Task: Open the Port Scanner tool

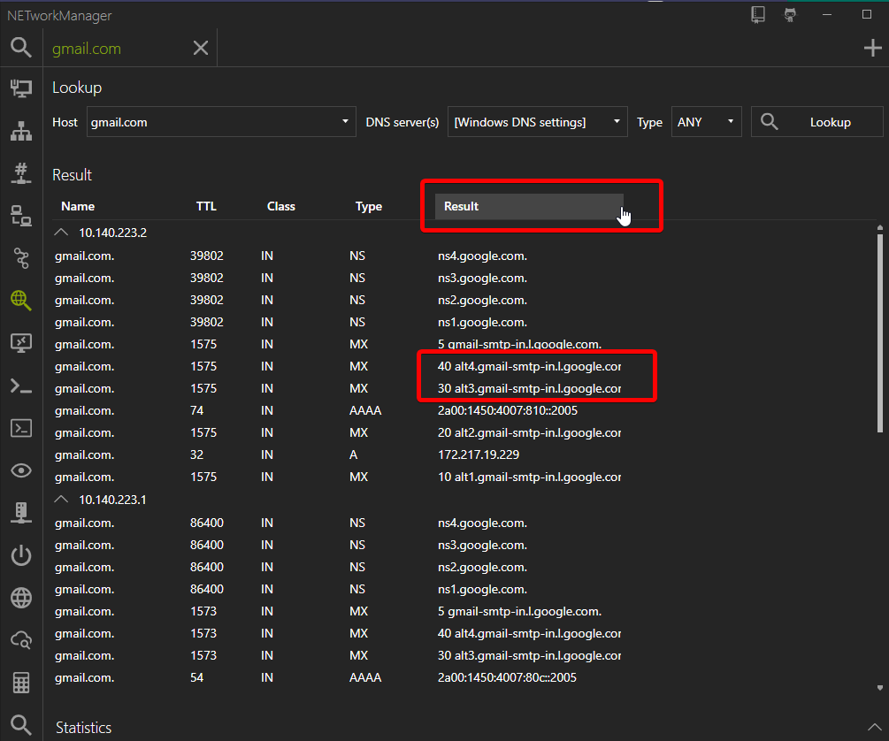Action: point(20,172)
